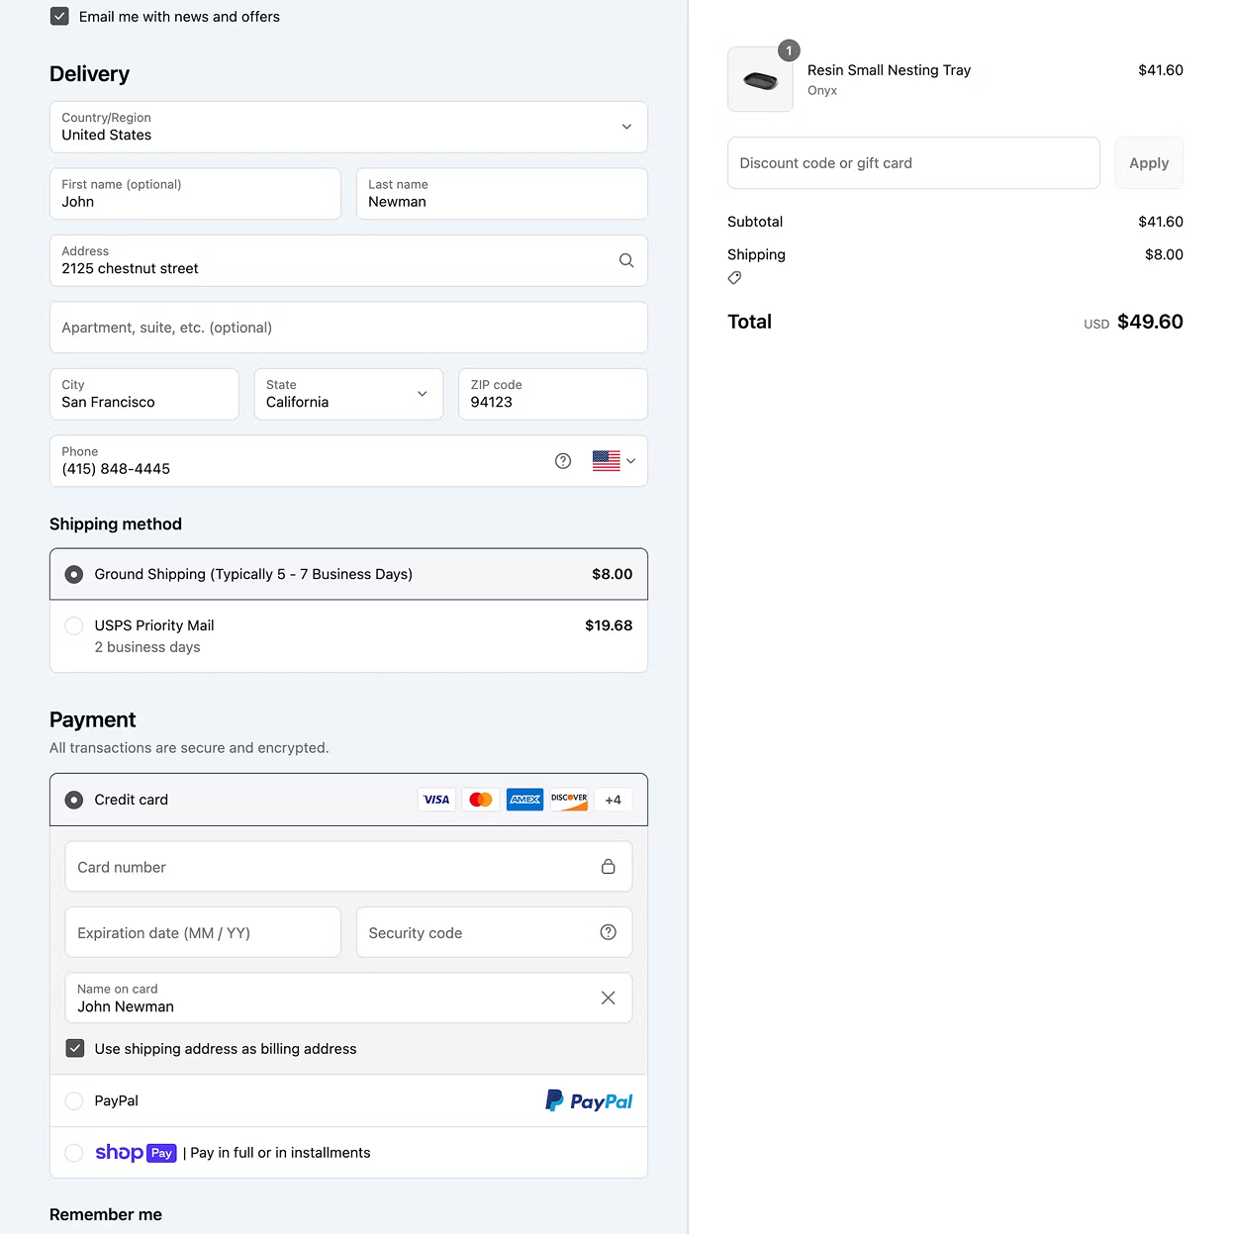Click the security code help icon
Image resolution: width=1233 pixels, height=1235 pixels.
click(x=609, y=932)
